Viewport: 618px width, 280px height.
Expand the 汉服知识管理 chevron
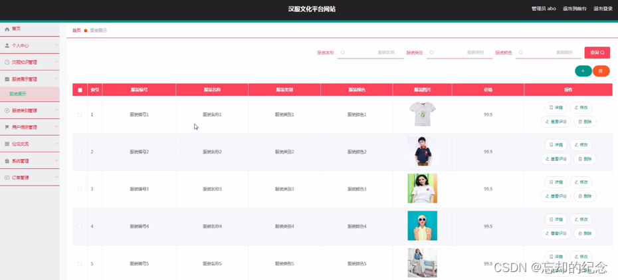(56, 62)
